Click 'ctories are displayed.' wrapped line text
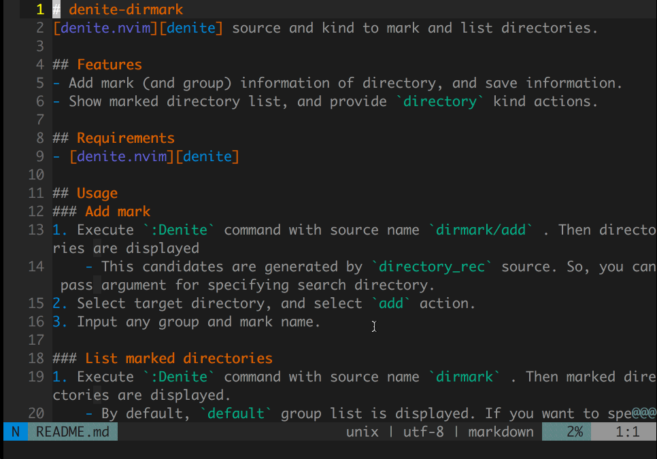 pyautogui.click(x=142, y=395)
